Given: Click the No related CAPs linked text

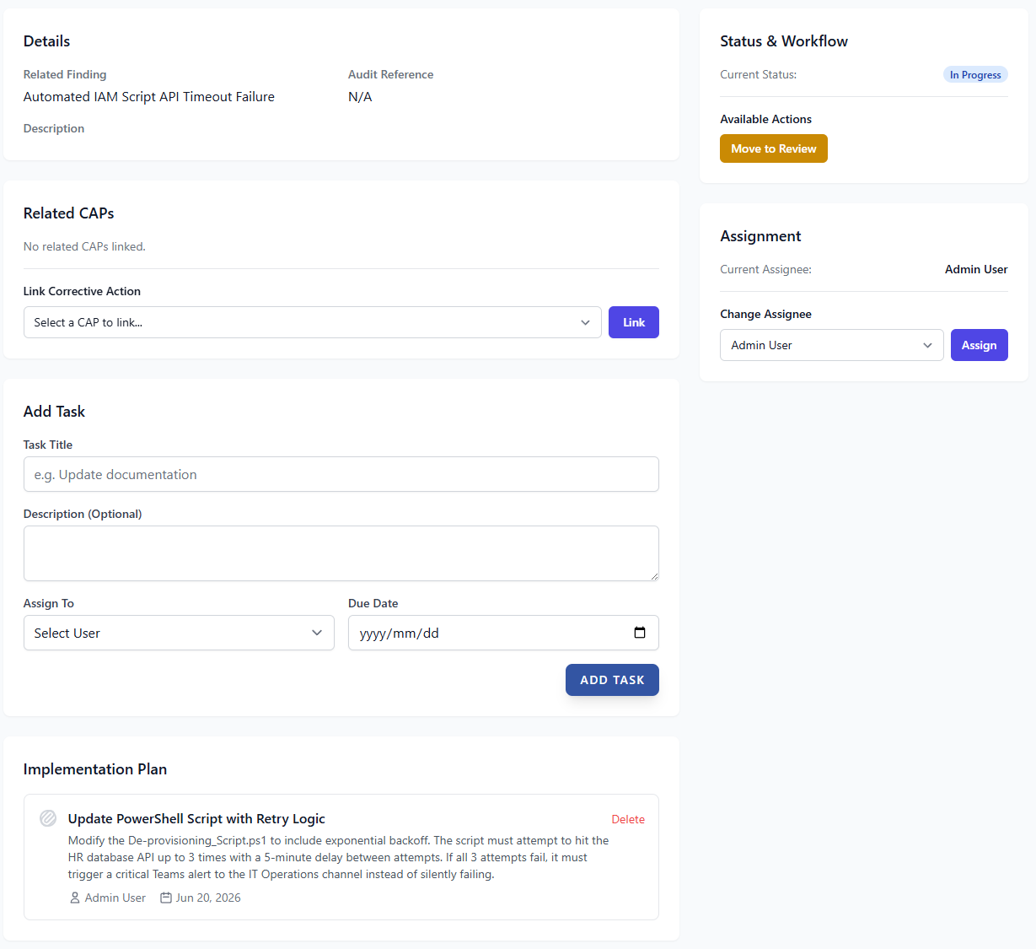Looking at the screenshot, I should pyautogui.click(x=84, y=246).
